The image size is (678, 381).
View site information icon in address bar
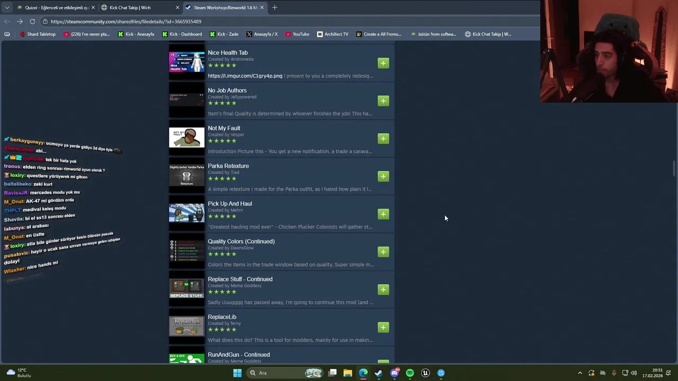(46, 22)
